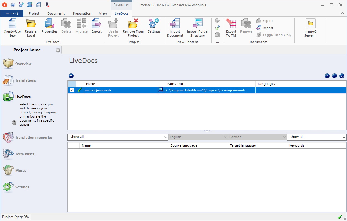The height and width of the screenshot is (221, 347).
Task: Open the memoQ application menu
Action: tap(12, 13)
